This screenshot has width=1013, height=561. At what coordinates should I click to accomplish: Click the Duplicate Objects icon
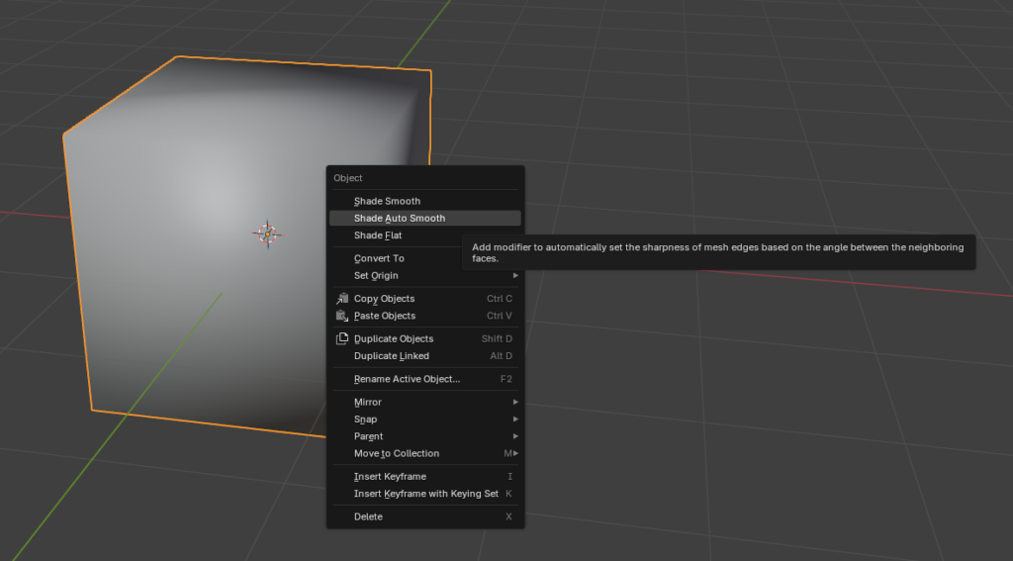pos(342,338)
